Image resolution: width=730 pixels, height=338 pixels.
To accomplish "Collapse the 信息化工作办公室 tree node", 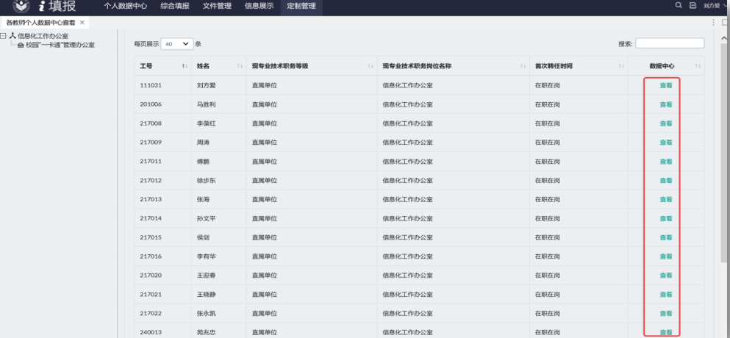I will tap(4, 35).
